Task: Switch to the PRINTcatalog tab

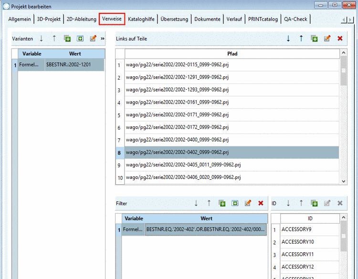Action: point(263,19)
